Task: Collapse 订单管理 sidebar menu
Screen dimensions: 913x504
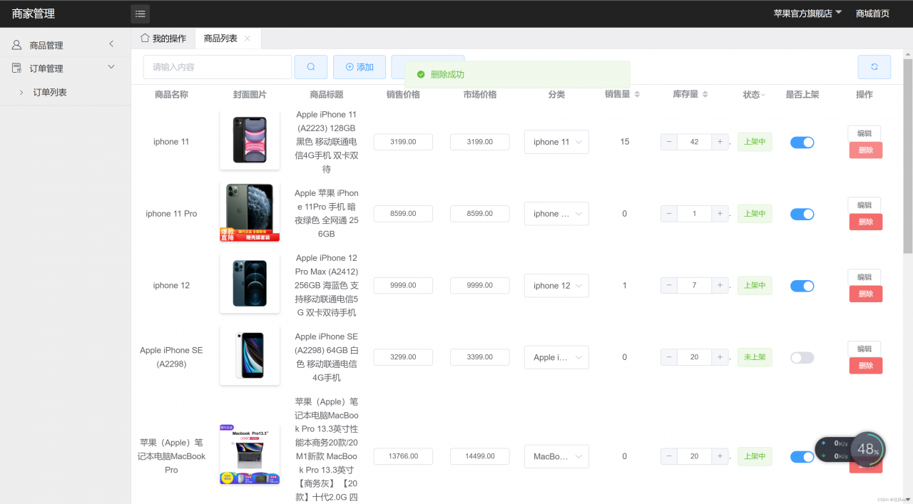Action: click(x=65, y=68)
